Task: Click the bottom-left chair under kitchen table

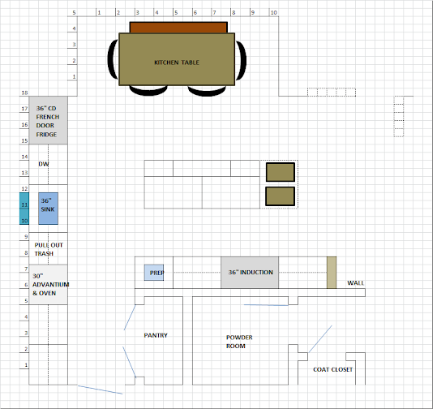Action: tap(148, 90)
